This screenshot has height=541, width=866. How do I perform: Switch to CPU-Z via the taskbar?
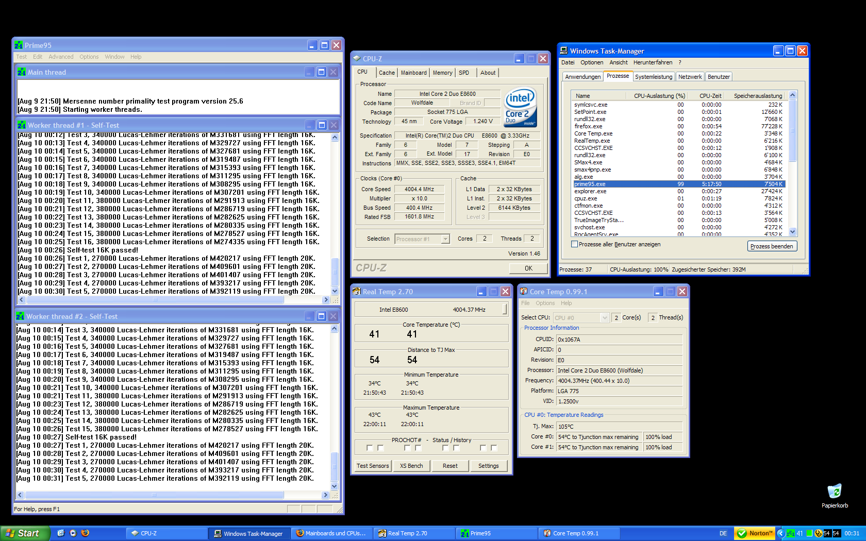point(166,533)
